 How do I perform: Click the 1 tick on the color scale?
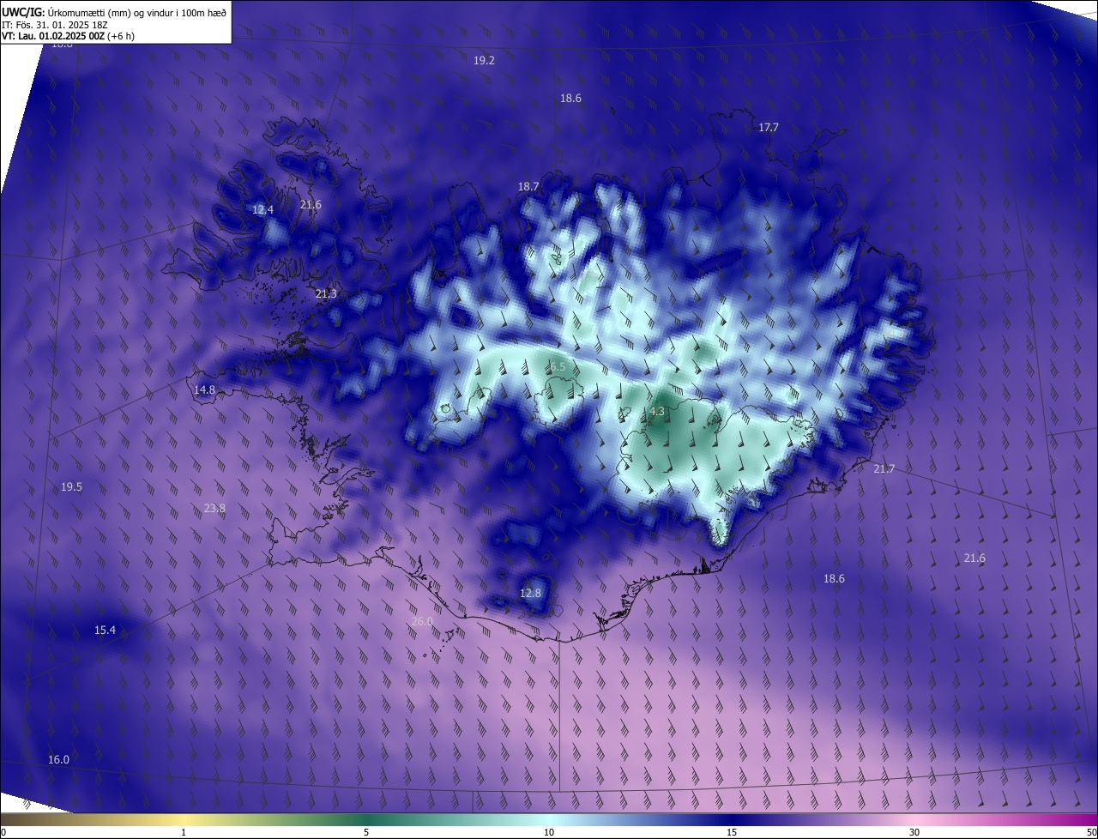(184, 832)
